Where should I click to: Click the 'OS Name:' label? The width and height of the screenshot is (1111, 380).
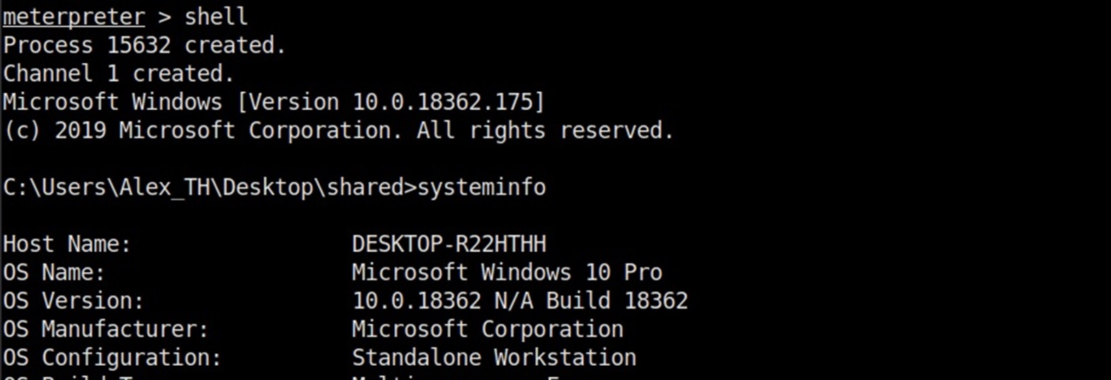(54, 273)
